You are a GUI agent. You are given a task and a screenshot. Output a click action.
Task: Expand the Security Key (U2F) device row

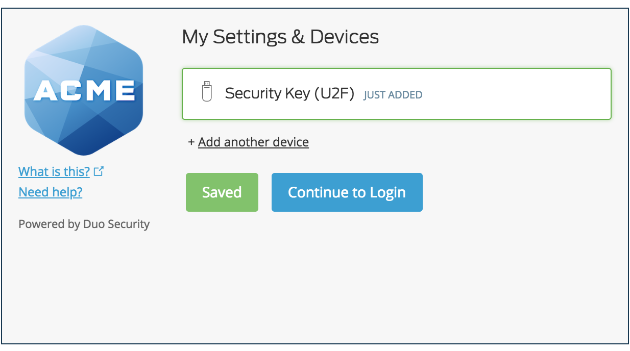coord(397,94)
